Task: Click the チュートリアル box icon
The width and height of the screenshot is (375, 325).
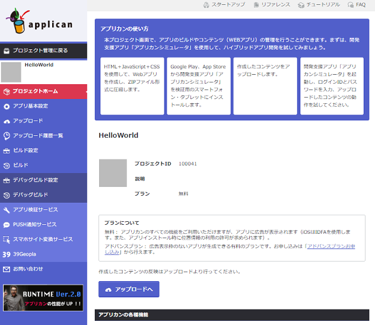Action: click(x=301, y=5)
